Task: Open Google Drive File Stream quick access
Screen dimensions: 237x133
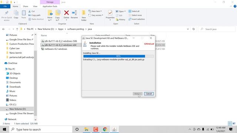Action: click(x=20, y=40)
